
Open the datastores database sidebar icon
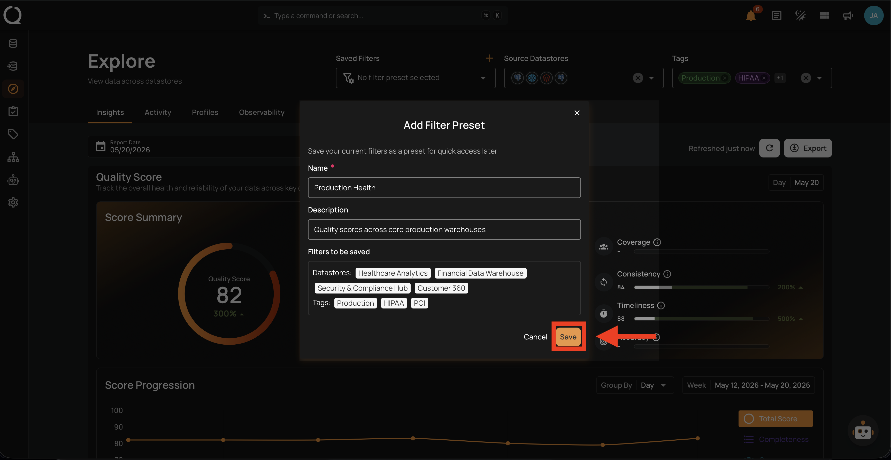click(x=13, y=44)
